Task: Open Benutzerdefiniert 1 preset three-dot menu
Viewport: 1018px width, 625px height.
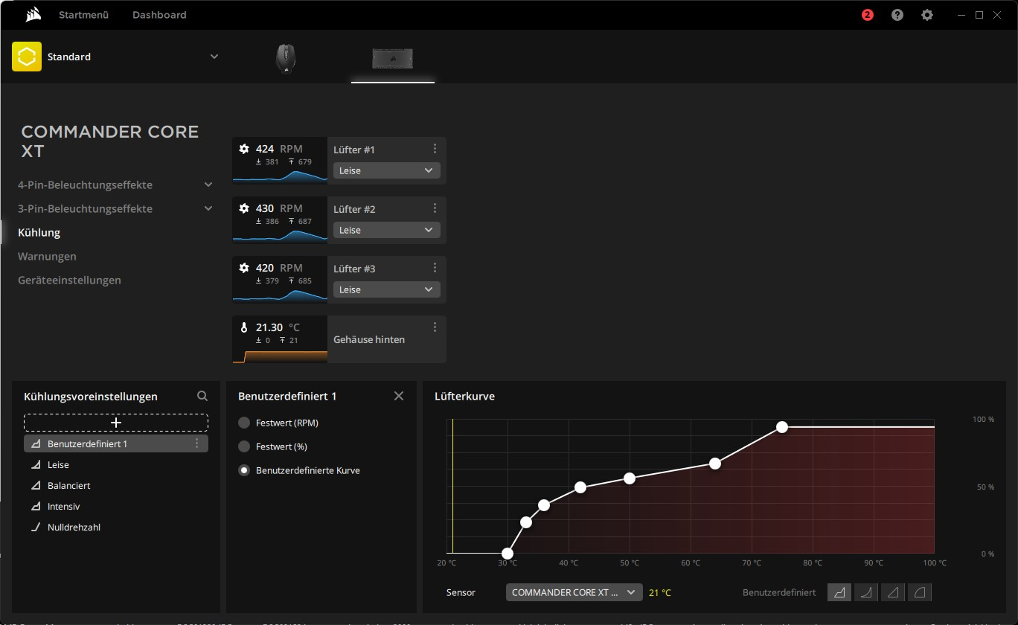Action: [x=197, y=443]
